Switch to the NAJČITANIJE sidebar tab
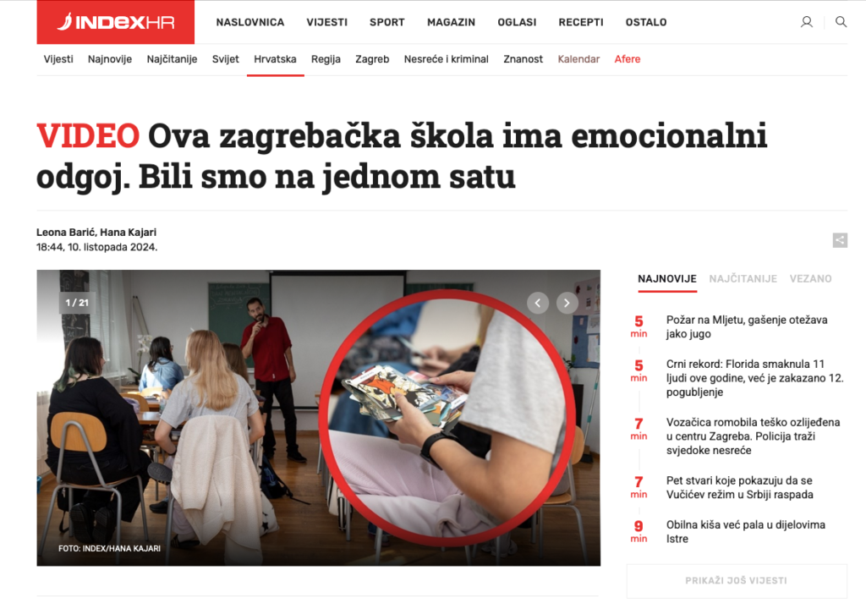 [x=743, y=279]
